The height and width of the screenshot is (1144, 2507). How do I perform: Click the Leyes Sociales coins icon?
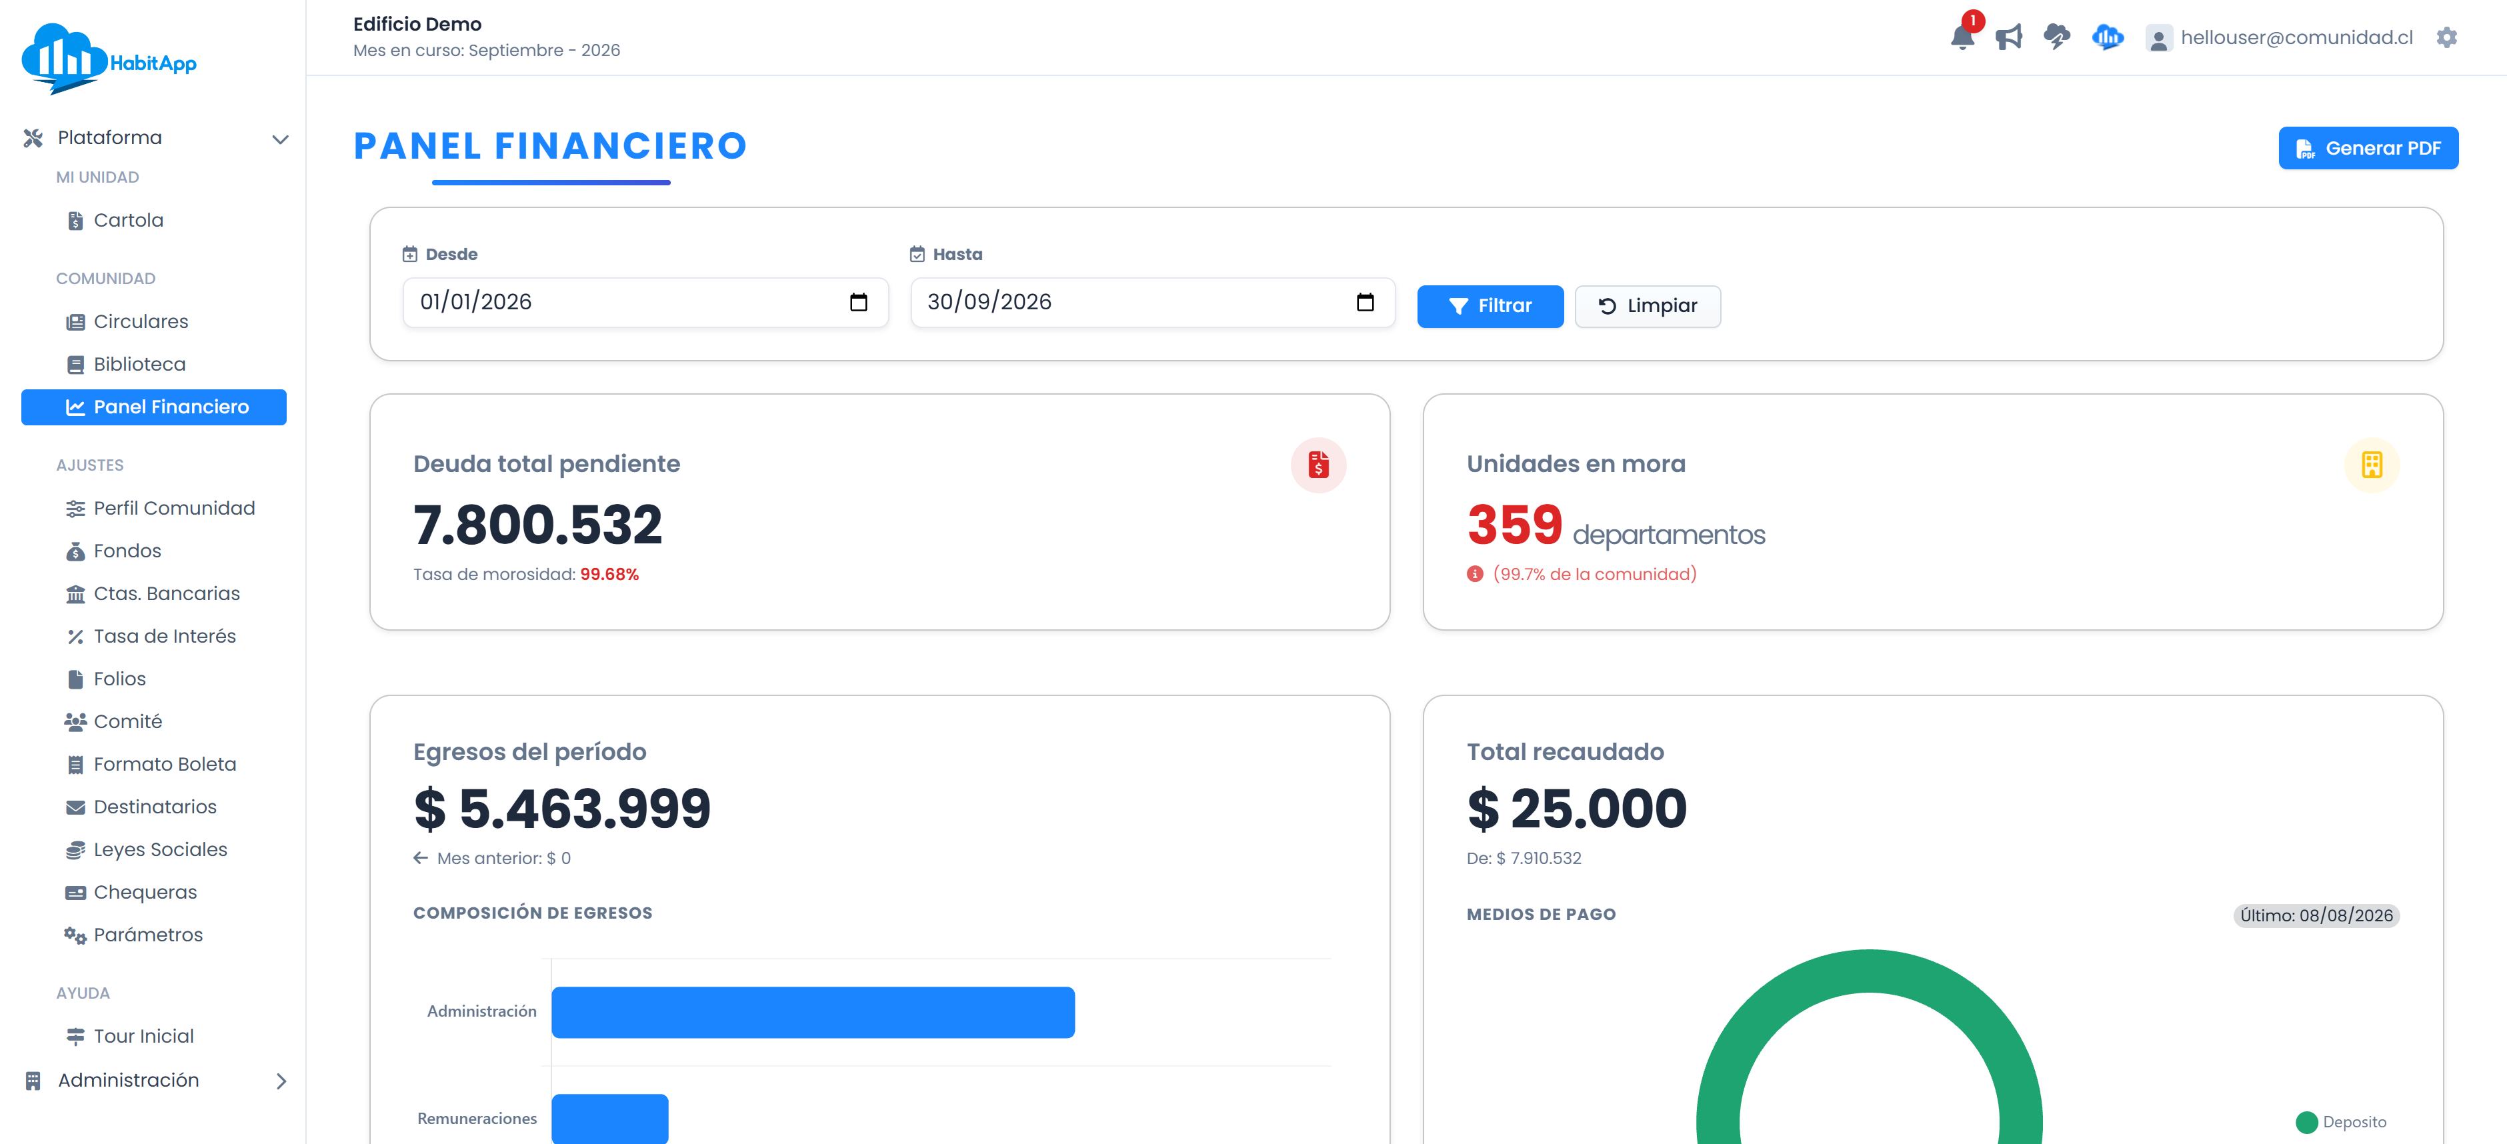75,850
